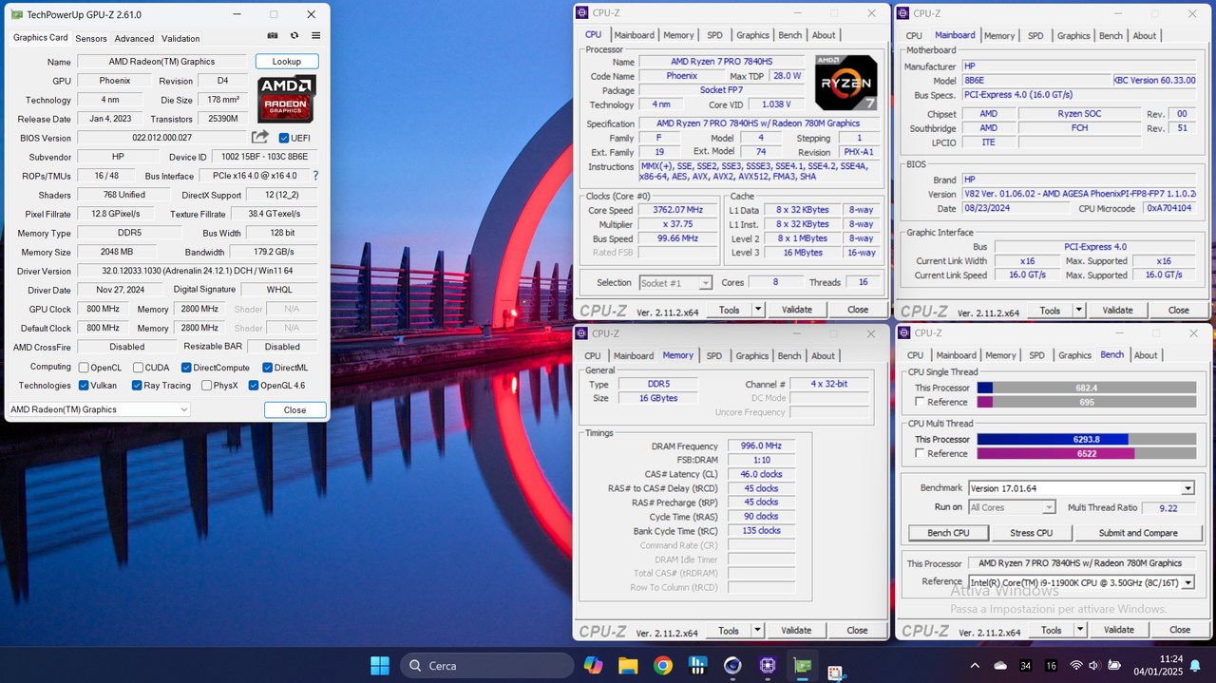Expand Tools arrow in Mainboard window
Viewport: 1216px width, 683px height.
(x=1079, y=310)
